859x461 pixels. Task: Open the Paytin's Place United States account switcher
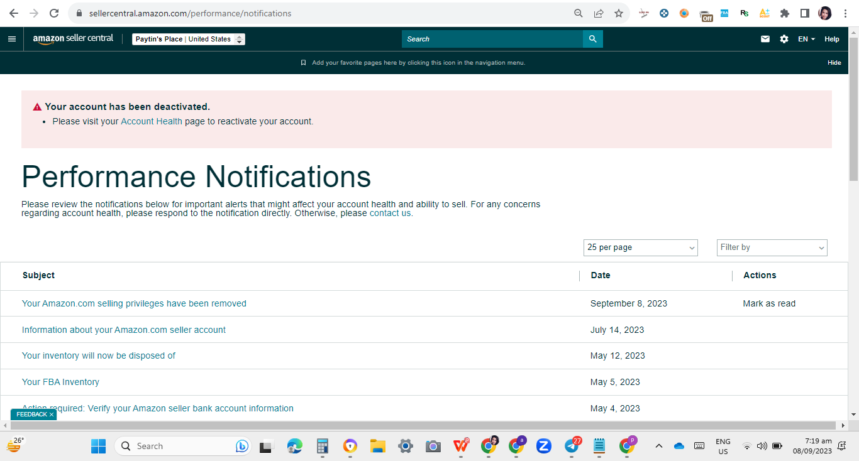pyautogui.click(x=189, y=39)
